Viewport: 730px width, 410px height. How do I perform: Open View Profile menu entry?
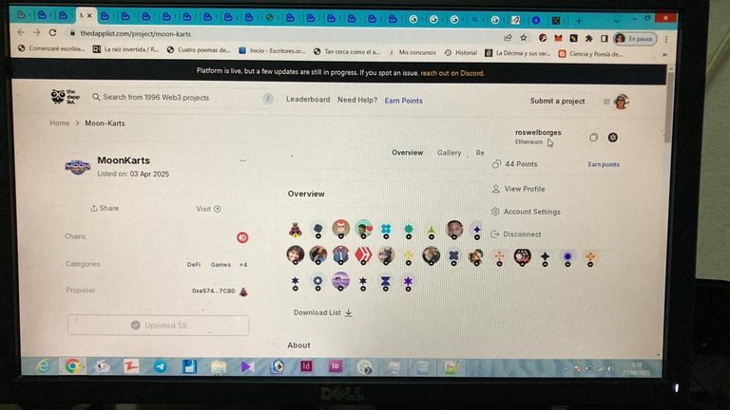[525, 189]
